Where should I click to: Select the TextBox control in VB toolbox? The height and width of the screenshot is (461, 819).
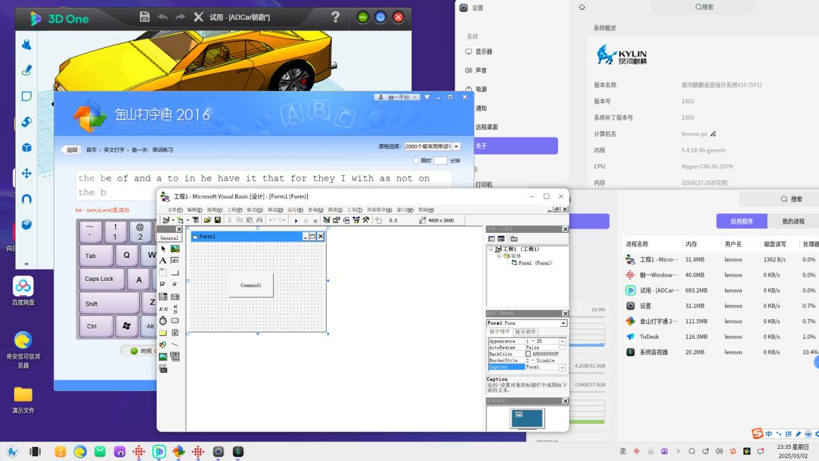[175, 261]
